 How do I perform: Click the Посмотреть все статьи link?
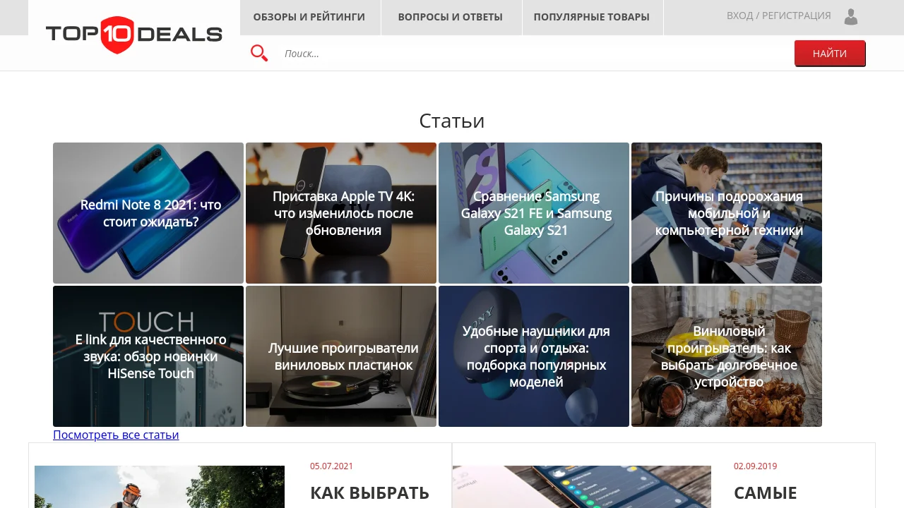pos(116,435)
